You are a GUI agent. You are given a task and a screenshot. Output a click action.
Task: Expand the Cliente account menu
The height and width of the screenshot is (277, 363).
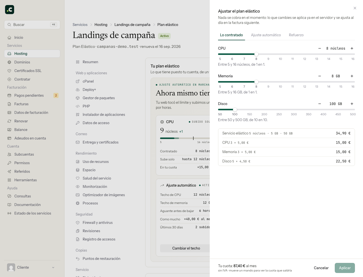(x=32, y=267)
